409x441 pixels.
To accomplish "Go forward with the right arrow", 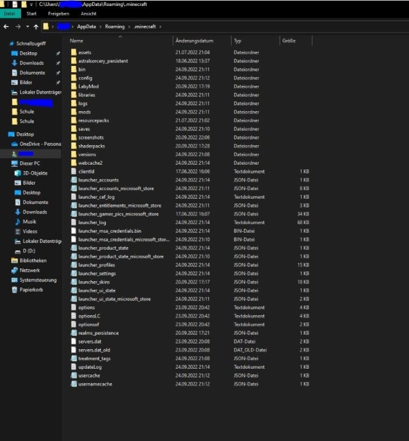I will click(18, 26).
